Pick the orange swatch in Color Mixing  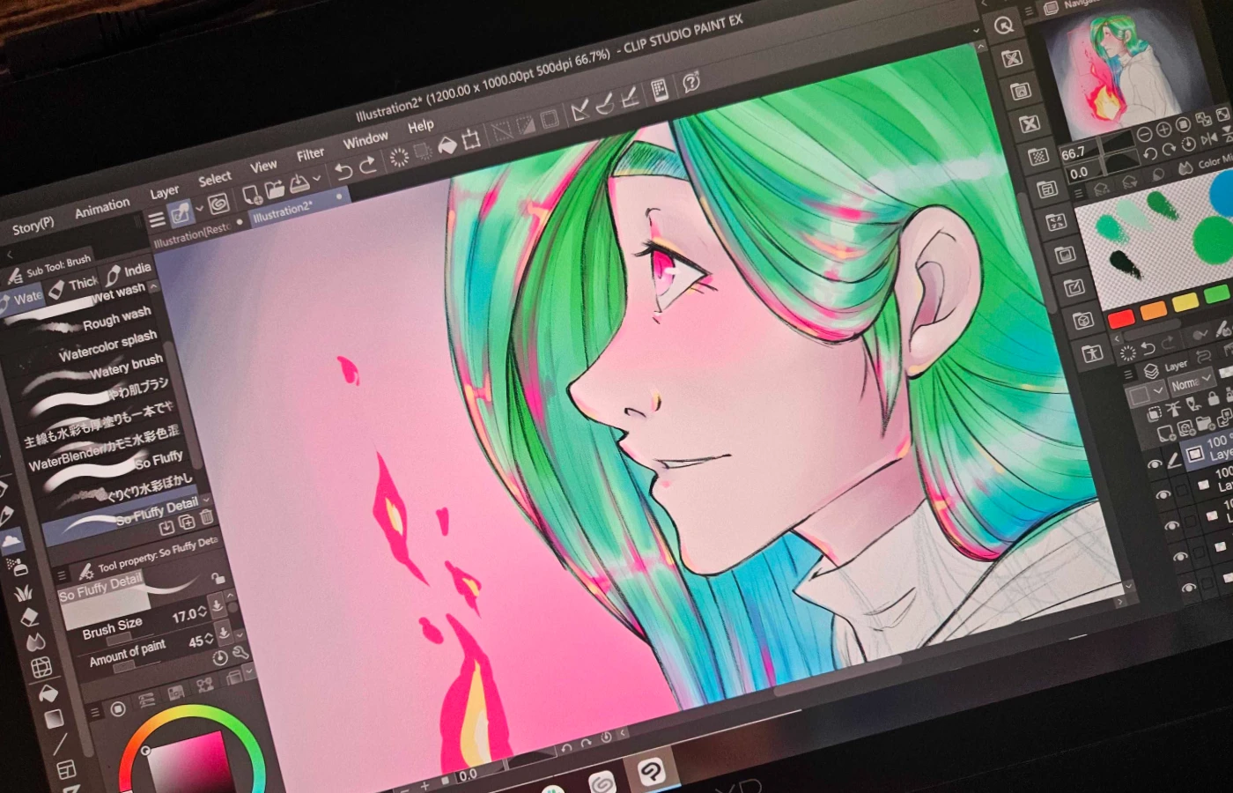click(x=1153, y=310)
